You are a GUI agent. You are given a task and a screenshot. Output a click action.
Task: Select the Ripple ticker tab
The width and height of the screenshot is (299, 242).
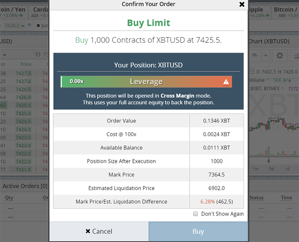pos(260,12)
